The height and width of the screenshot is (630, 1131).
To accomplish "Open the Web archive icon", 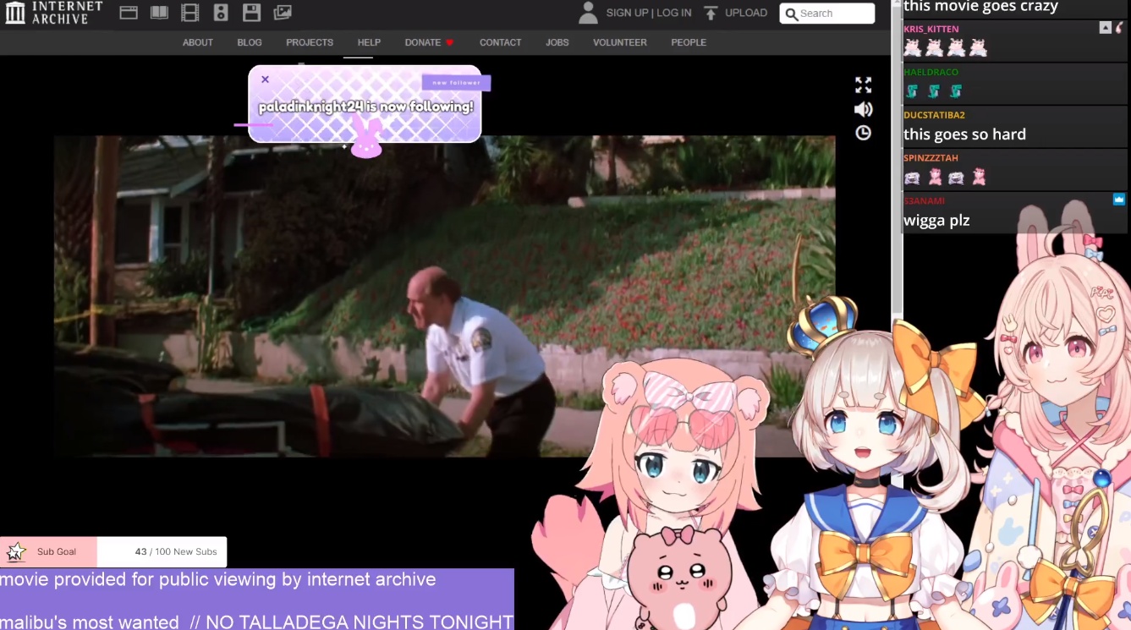I will [x=129, y=13].
